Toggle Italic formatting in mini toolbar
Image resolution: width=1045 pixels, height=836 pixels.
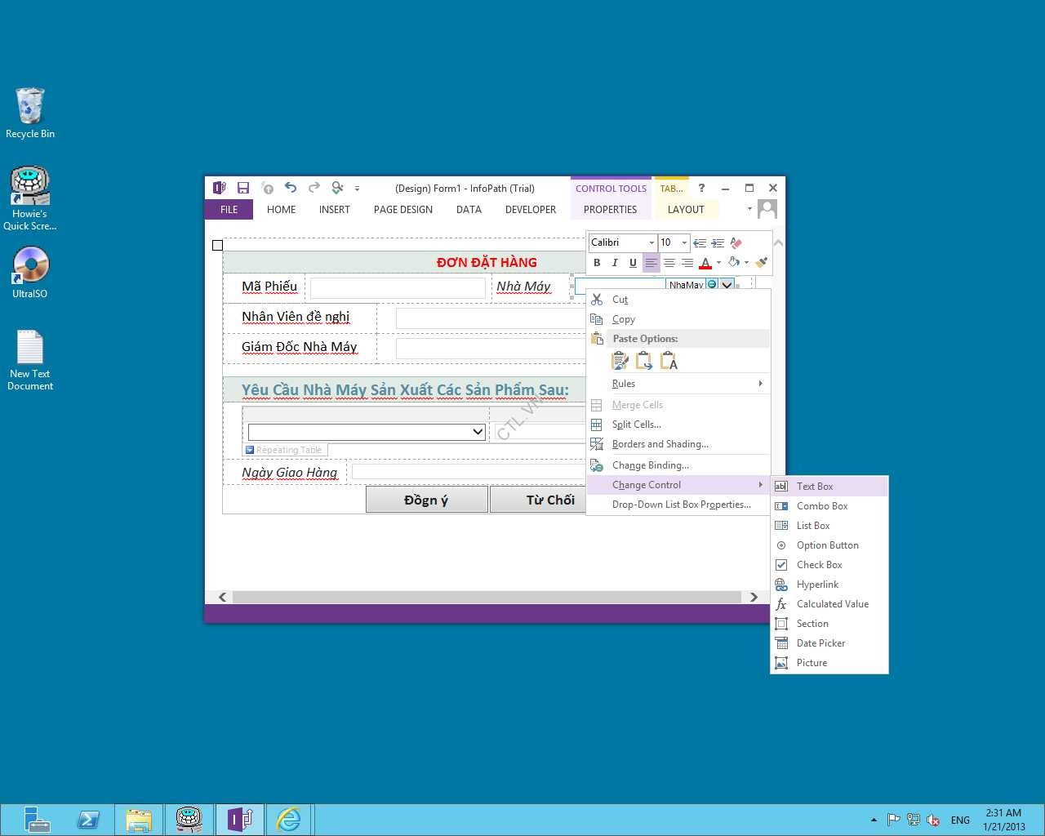click(615, 263)
